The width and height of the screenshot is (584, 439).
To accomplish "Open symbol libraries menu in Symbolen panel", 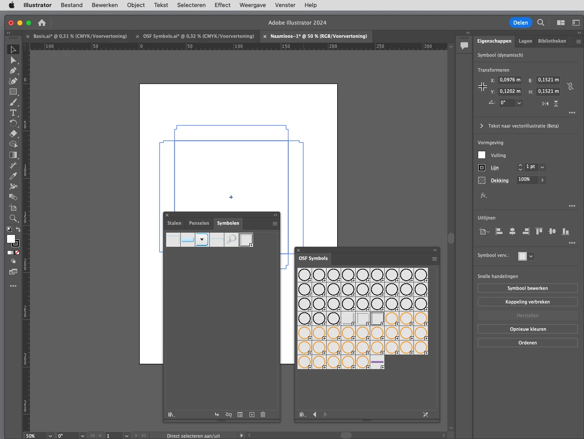I will [x=171, y=414].
